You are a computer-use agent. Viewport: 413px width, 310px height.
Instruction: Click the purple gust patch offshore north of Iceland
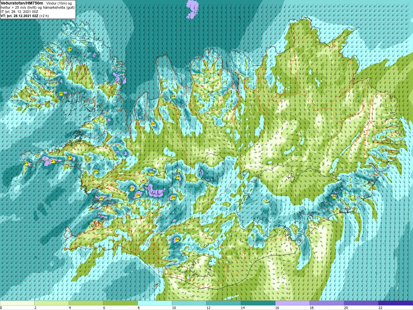tap(192, 9)
